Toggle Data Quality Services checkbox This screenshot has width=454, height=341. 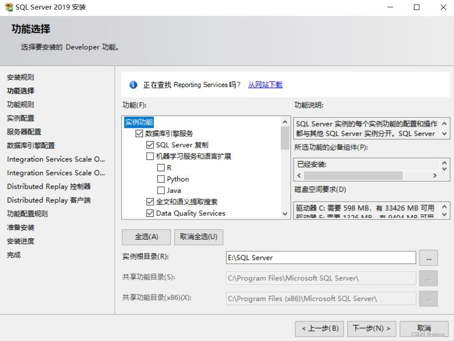pyautogui.click(x=150, y=214)
